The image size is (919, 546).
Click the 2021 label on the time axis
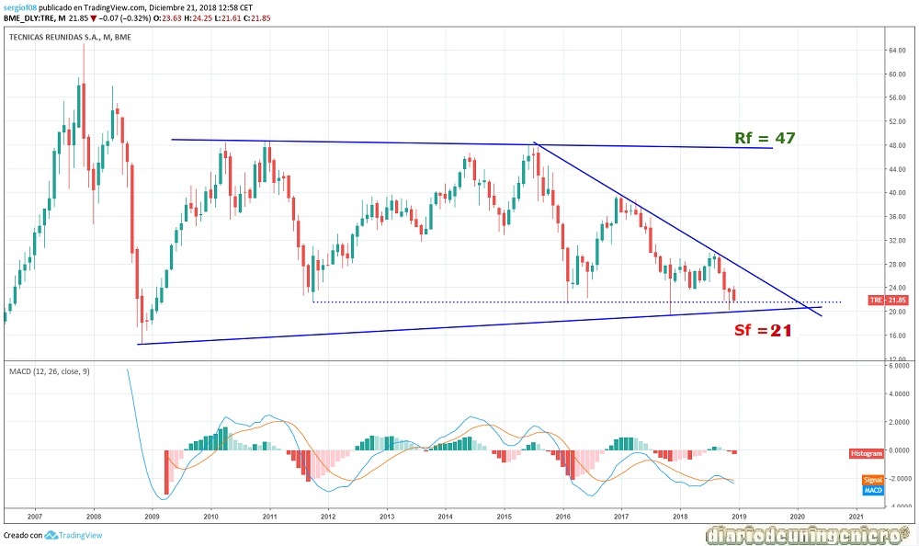tap(856, 517)
